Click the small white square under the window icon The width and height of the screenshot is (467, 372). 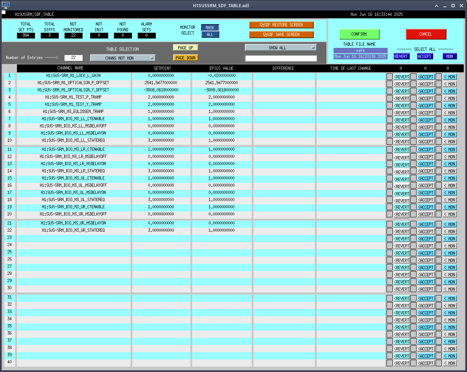pyautogui.click(x=4, y=12)
